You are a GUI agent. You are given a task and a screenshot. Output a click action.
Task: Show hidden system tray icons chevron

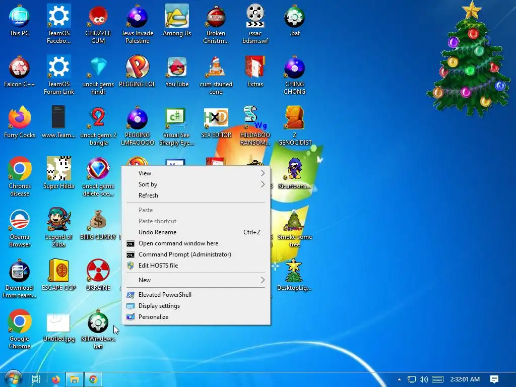point(399,379)
